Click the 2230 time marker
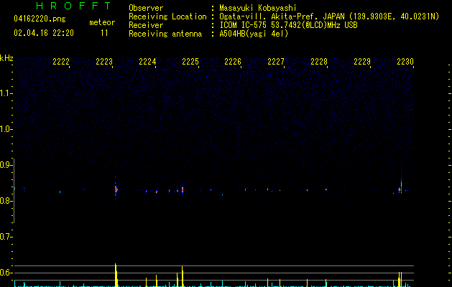Image resolution: width=452 pixels, height=287 pixels. click(x=405, y=62)
